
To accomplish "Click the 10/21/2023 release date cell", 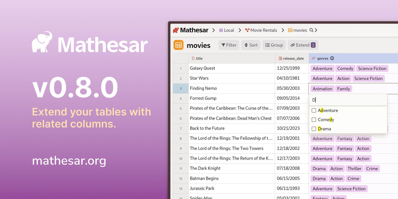I will coord(292,128).
